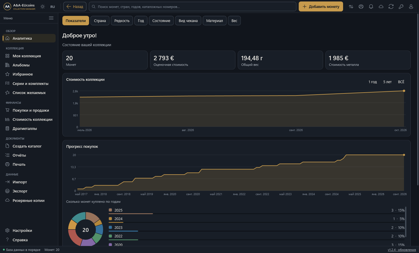
Task: Click Добавить монету button
Action: click(x=321, y=6)
